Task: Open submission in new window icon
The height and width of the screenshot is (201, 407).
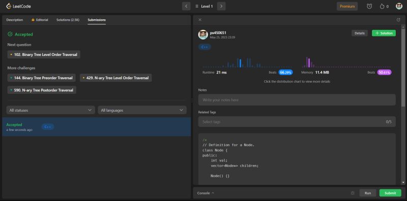Action: 398,20
